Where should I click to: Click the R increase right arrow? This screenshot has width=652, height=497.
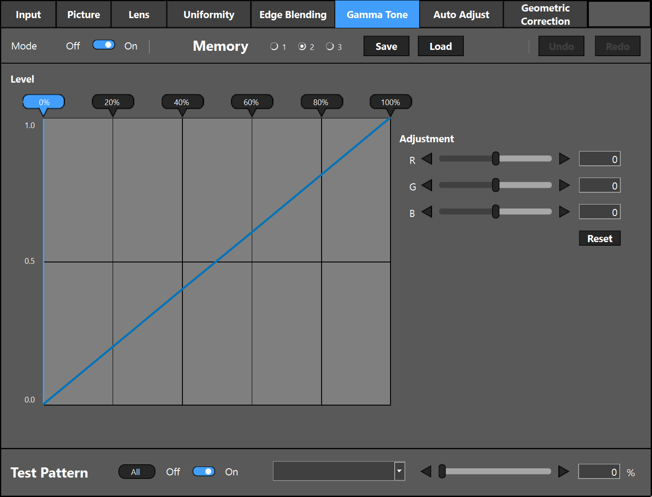pyautogui.click(x=564, y=159)
